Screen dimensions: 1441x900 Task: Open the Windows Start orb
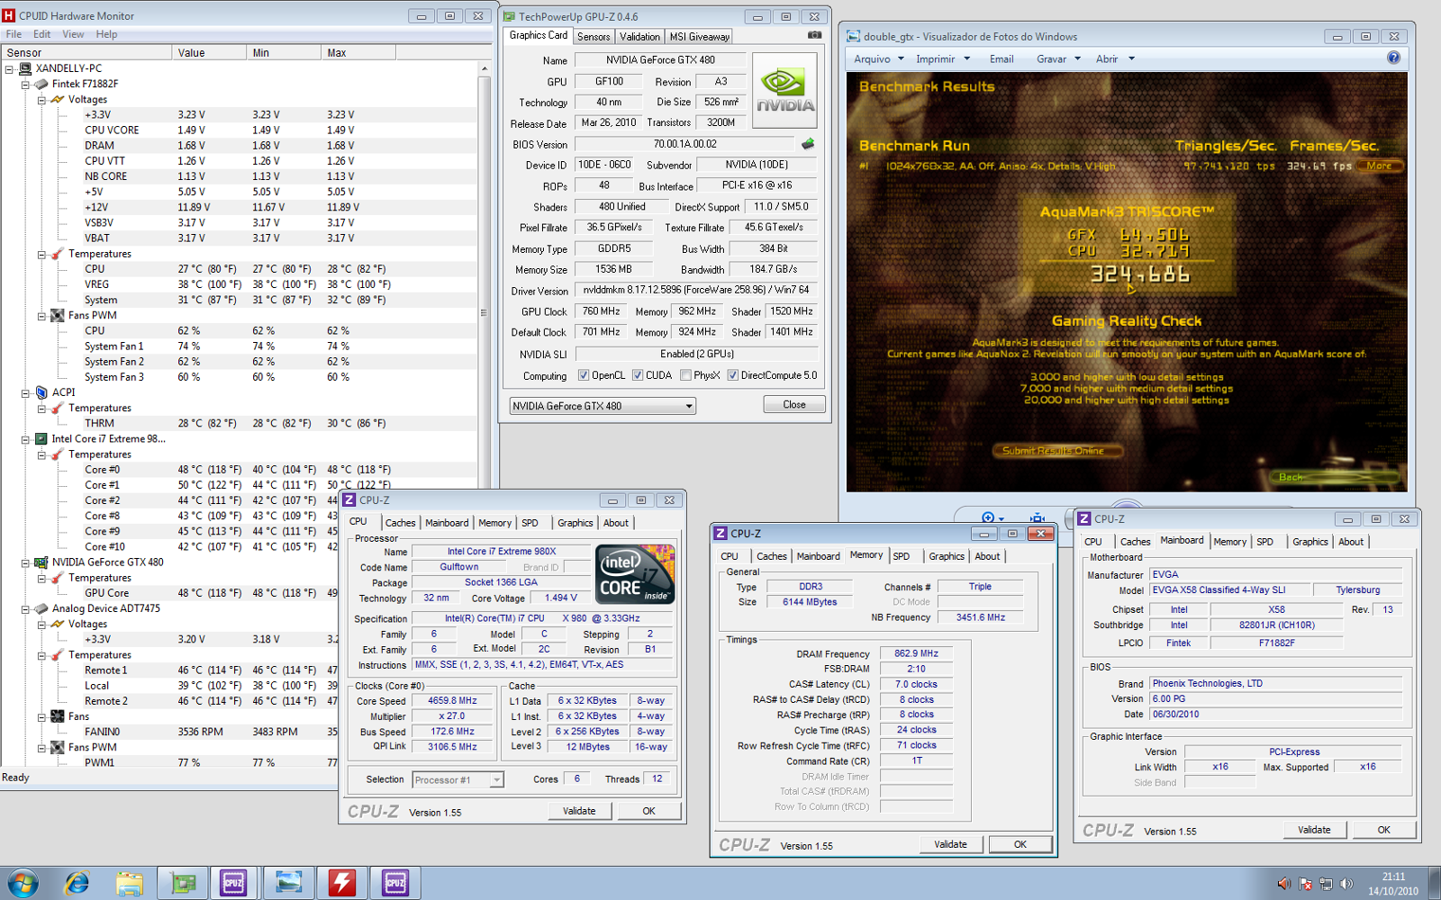coord(23,883)
